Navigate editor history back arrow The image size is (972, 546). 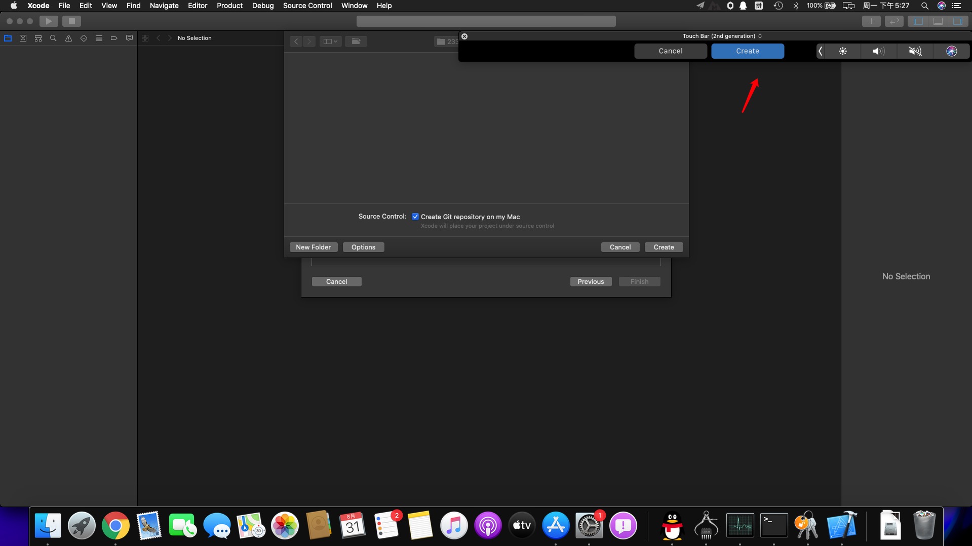click(x=159, y=38)
